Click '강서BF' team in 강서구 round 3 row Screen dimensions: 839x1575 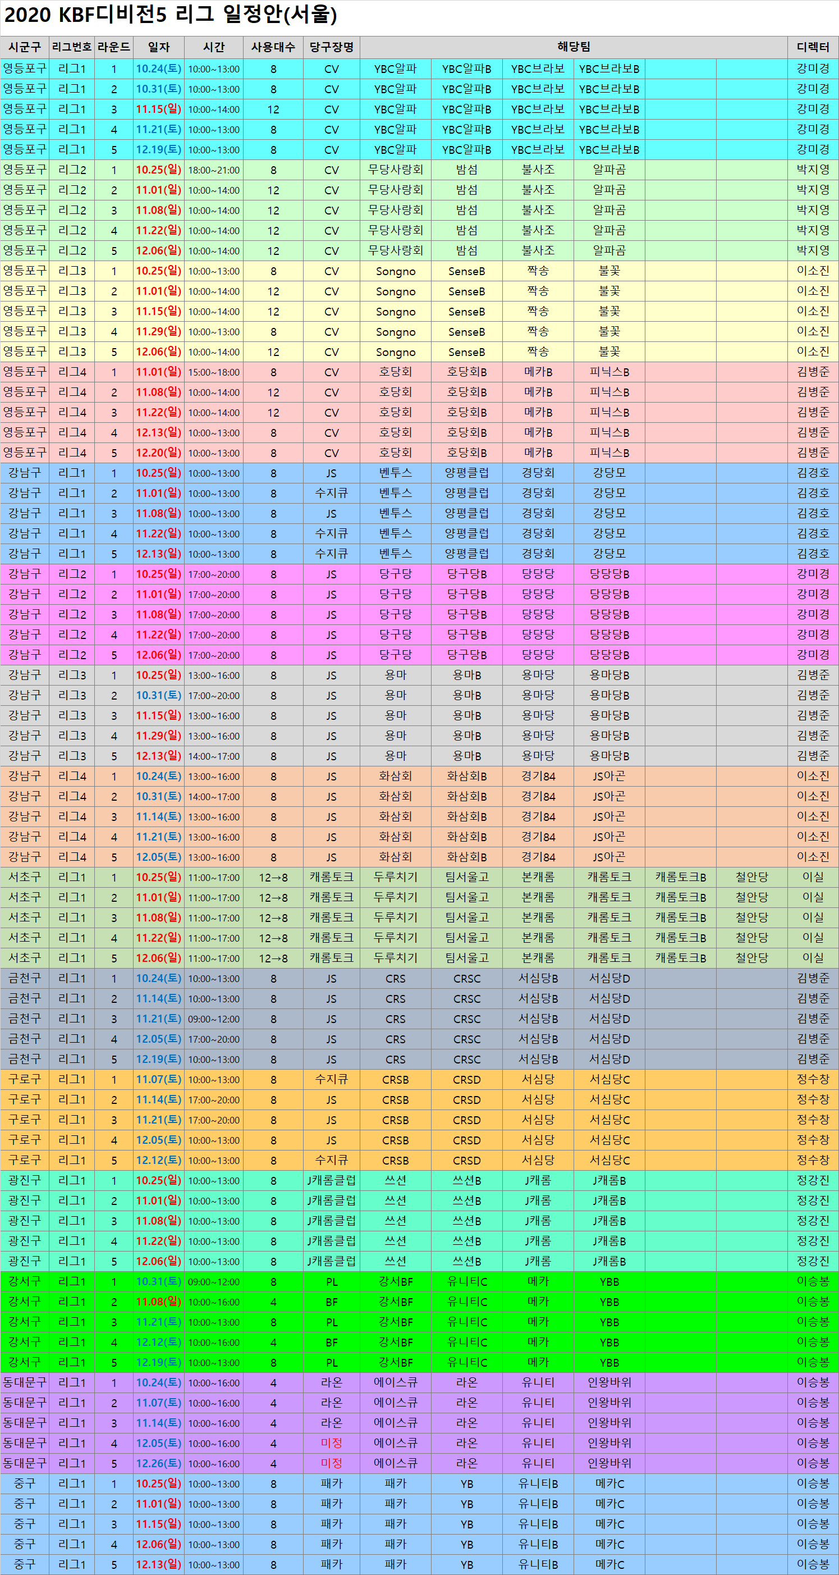click(x=395, y=1322)
